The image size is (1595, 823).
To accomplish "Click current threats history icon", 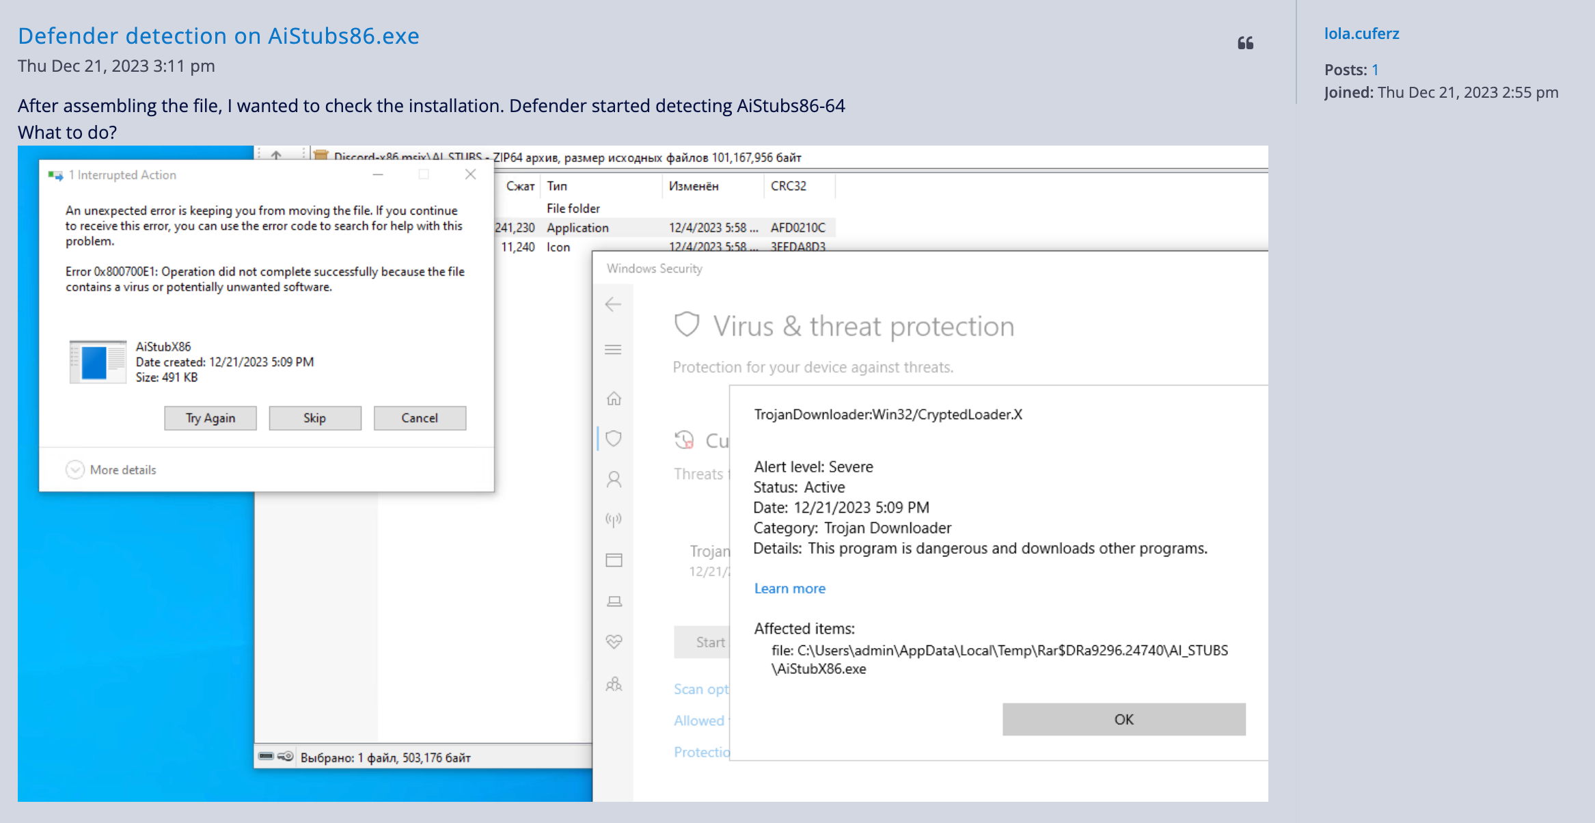I will tap(684, 440).
